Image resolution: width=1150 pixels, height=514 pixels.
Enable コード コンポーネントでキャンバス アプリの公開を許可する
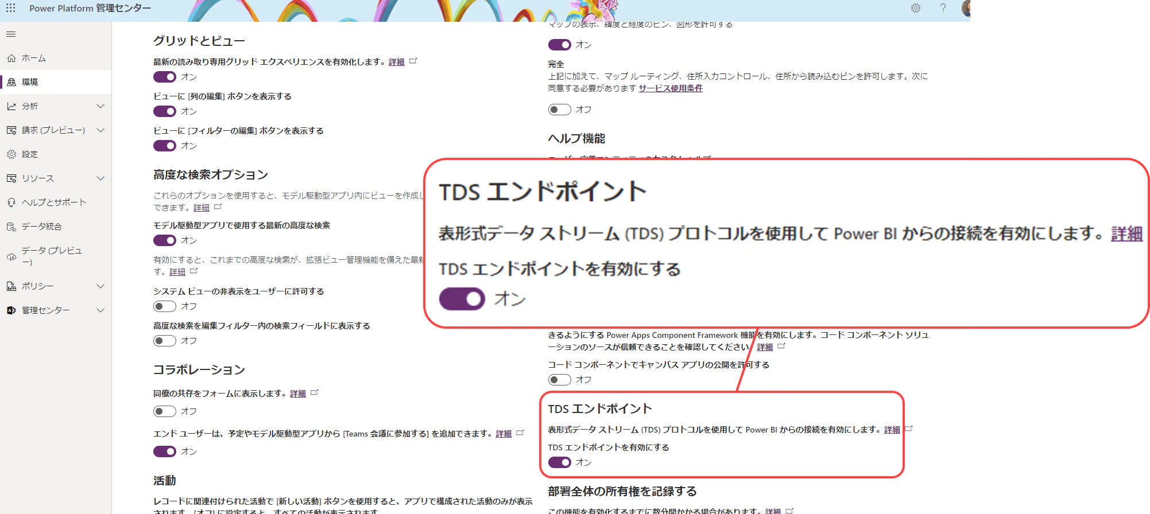pos(560,380)
